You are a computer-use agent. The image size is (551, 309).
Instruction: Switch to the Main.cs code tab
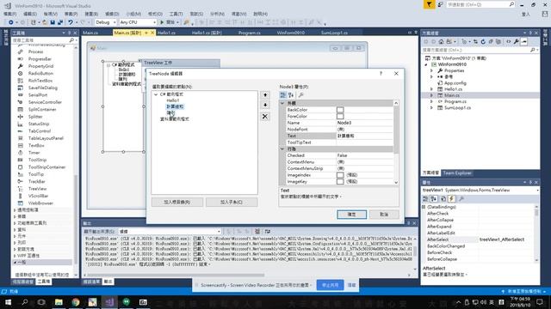[90, 33]
